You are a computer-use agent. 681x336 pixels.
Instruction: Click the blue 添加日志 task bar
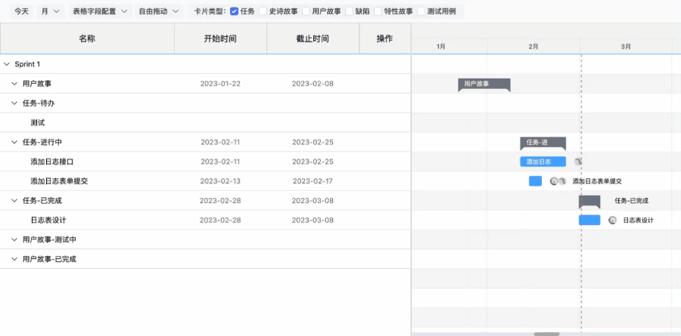[x=543, y=162]
